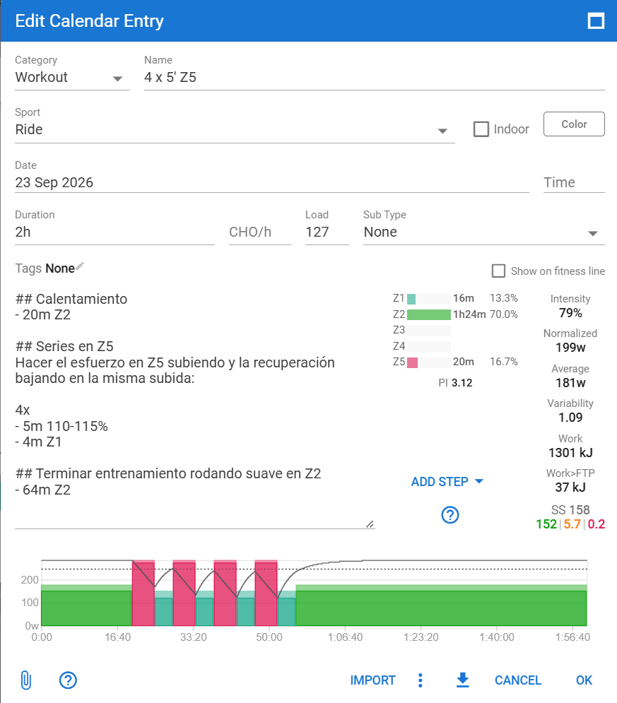Click the pencil icon to edit tags
617x703 pixels.
[80, 266]
